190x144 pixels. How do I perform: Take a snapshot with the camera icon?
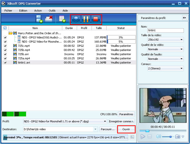[177, 136]
